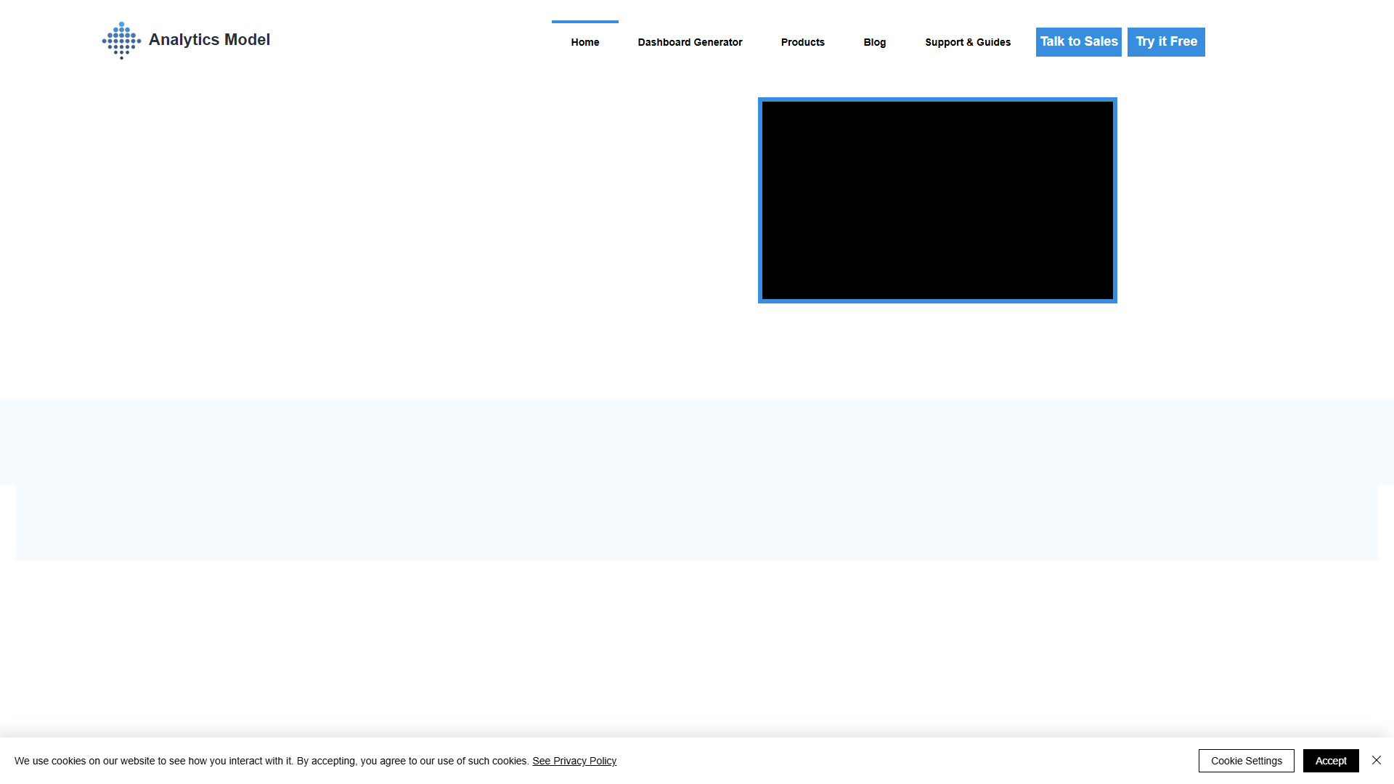Go to the Home menu item

point(585,42)
